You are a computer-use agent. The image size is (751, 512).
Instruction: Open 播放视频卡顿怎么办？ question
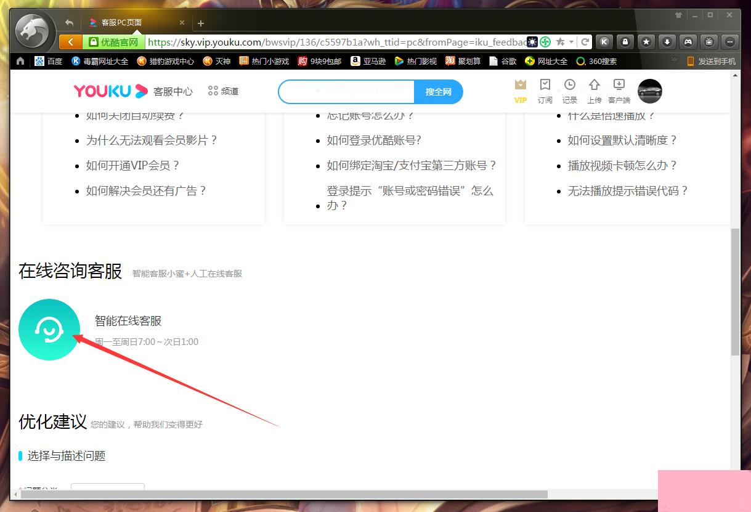pyautogui.click(x=623, y=166)
